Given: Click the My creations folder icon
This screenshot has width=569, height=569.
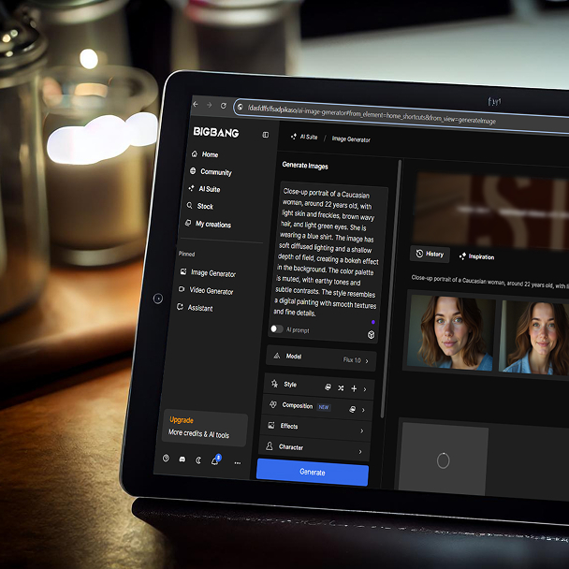Looking at the screenshot, I should 188,223.
